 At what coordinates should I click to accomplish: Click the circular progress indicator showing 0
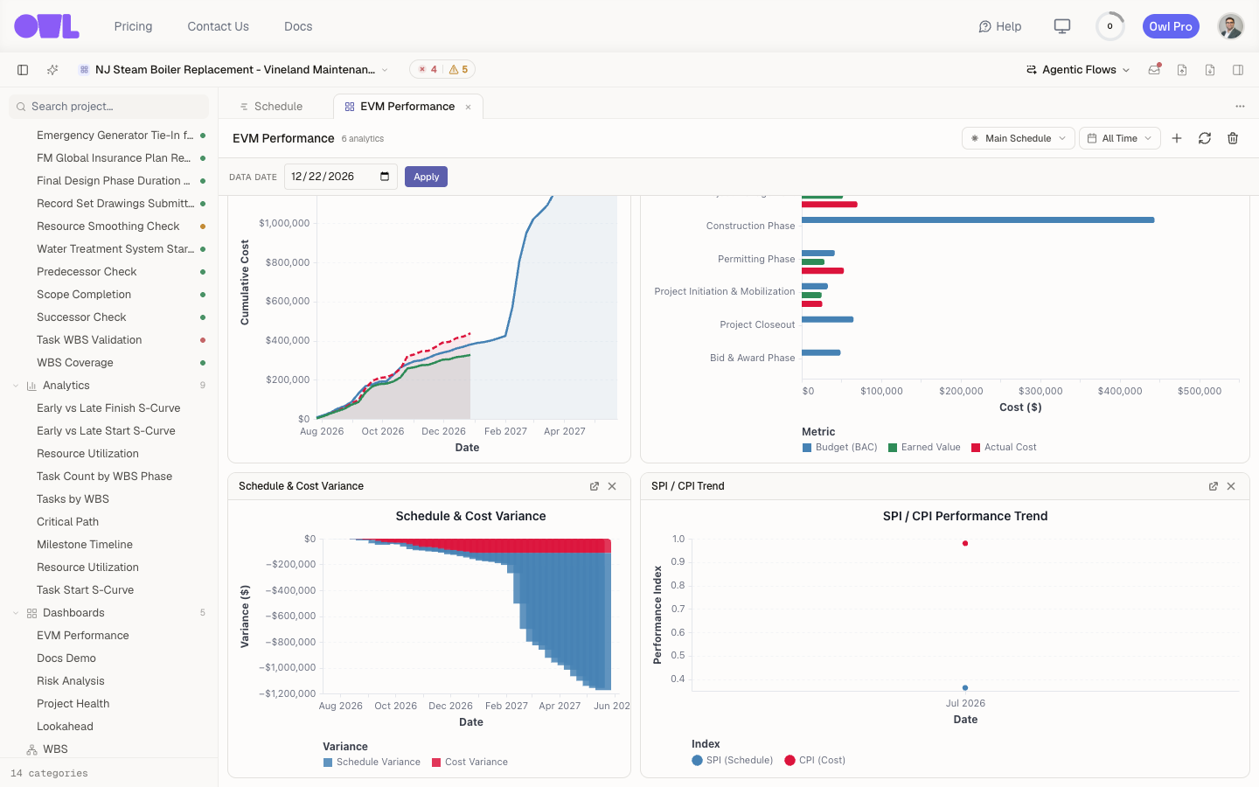[x=1110, y=26]
